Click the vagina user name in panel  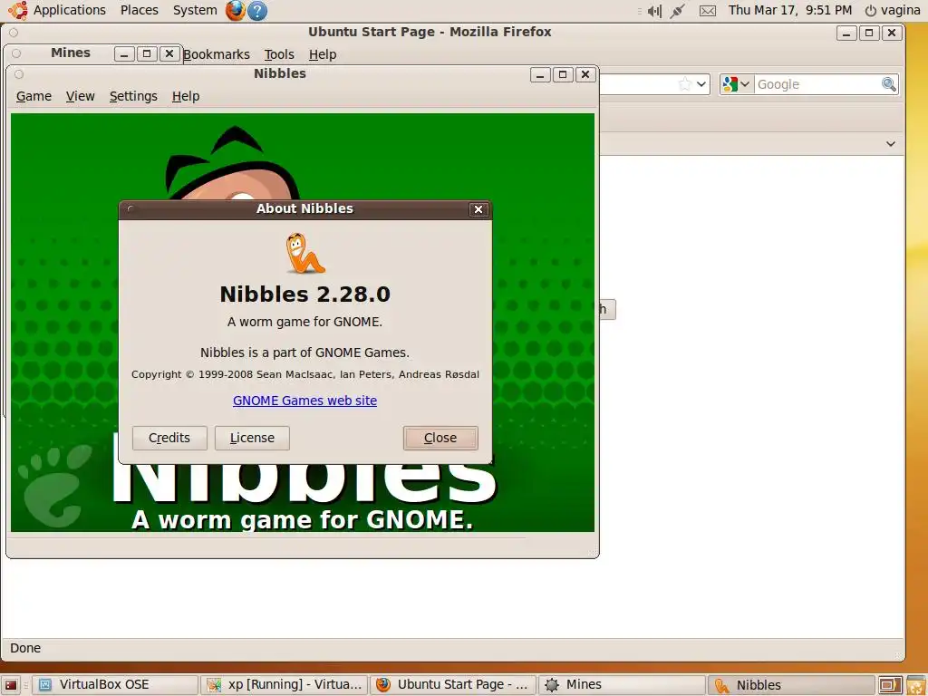tap(900, 10)
